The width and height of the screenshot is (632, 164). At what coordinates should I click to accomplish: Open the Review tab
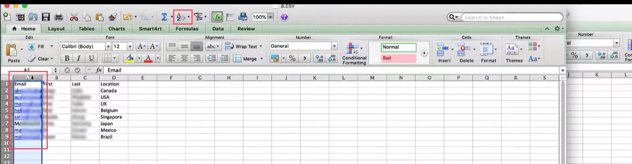[x=246, y=29]
